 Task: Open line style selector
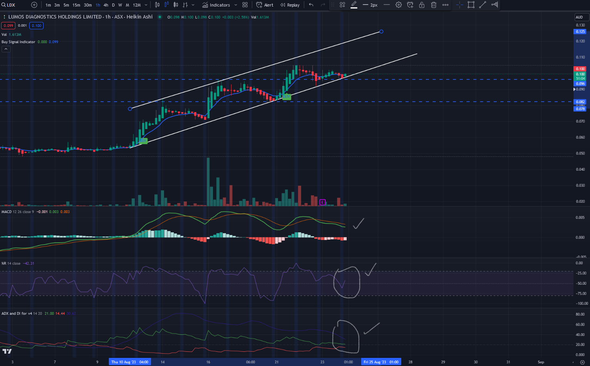tap(387, 5)
